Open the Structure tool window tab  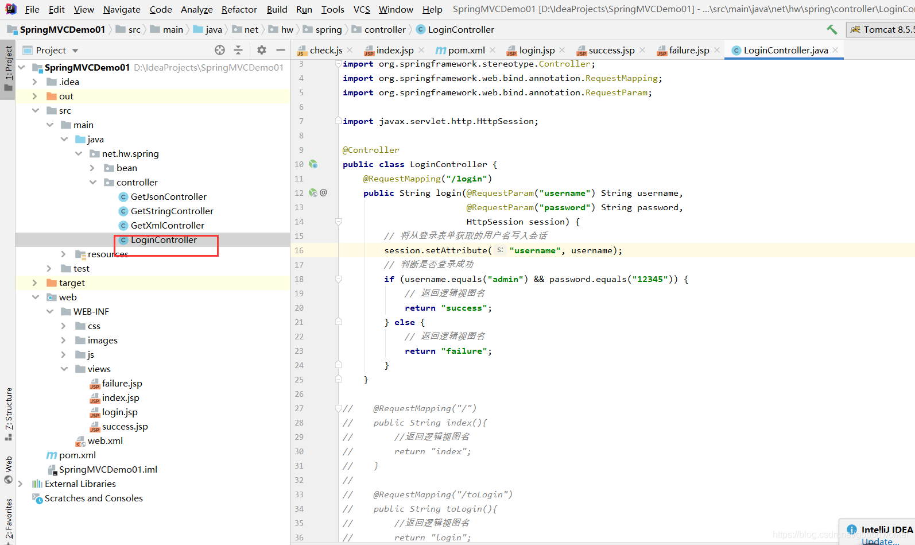pyautogui.click(x=8, y=413)
